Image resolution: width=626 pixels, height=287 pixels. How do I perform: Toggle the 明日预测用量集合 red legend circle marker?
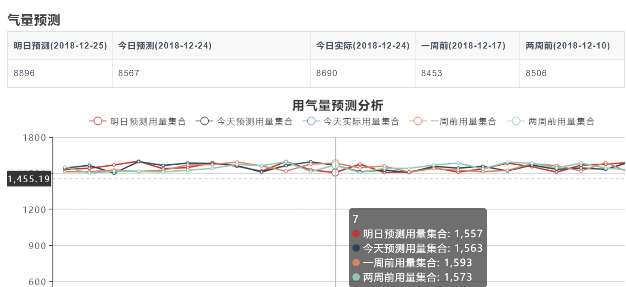point(98,121)
